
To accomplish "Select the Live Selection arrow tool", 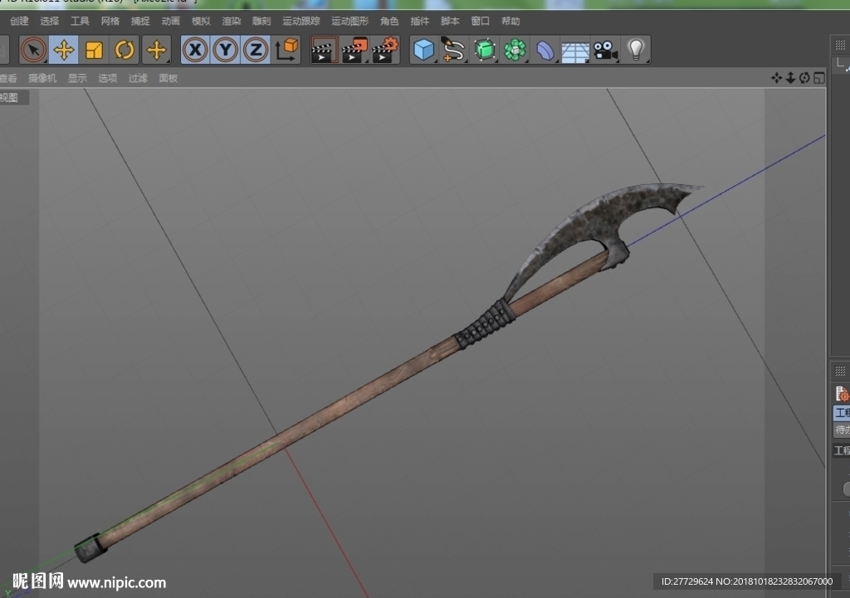I will [33, 50].
